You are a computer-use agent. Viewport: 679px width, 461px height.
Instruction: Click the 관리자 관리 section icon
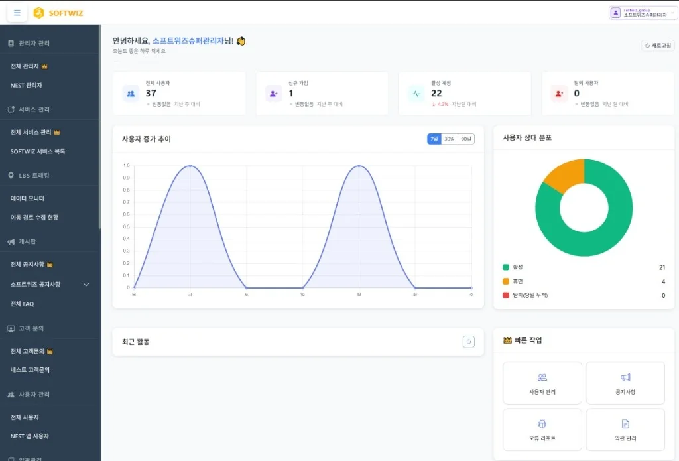tap(11, 43)
